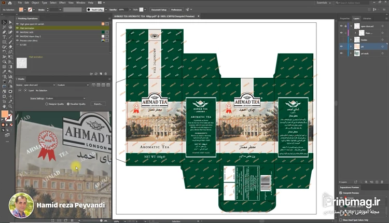This screenshot has width=389, height=223.
Task: Select the Eraser tool
Action: coord(10,47)
